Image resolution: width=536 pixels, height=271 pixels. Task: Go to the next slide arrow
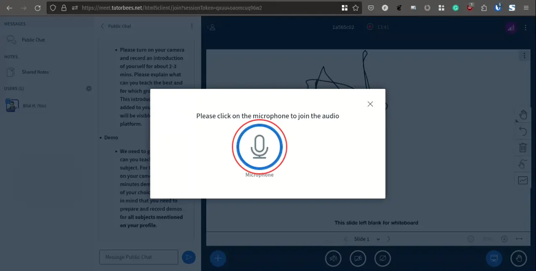389,239
